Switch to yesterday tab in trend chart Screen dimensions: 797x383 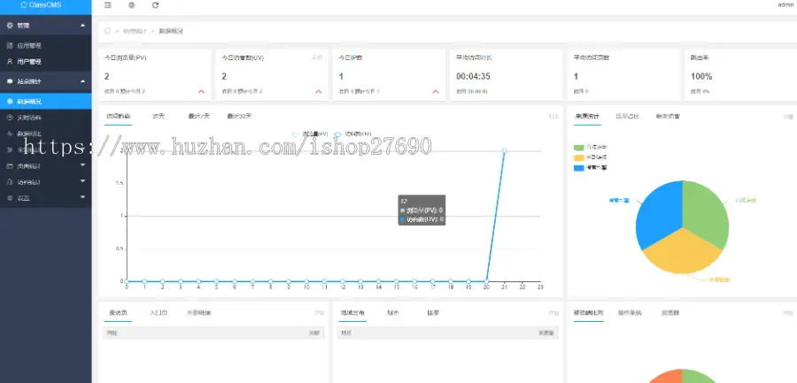coord(159,116)
